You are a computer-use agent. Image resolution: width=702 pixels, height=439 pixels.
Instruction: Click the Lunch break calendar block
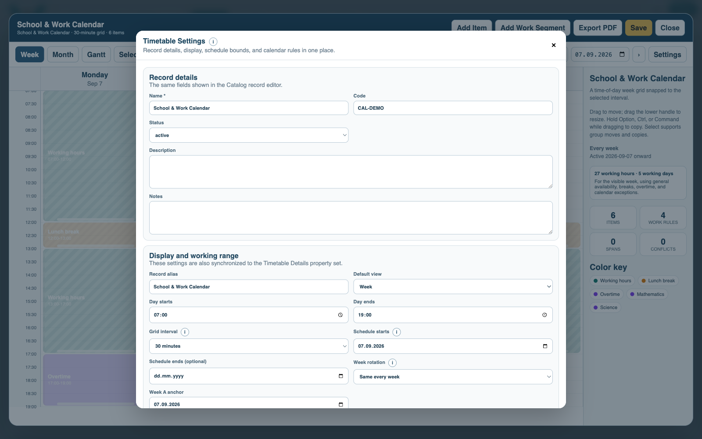coord(90,235)
